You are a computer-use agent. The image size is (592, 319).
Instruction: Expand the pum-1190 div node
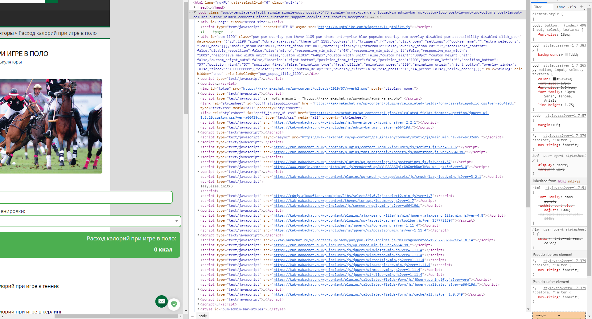point(198,37)
